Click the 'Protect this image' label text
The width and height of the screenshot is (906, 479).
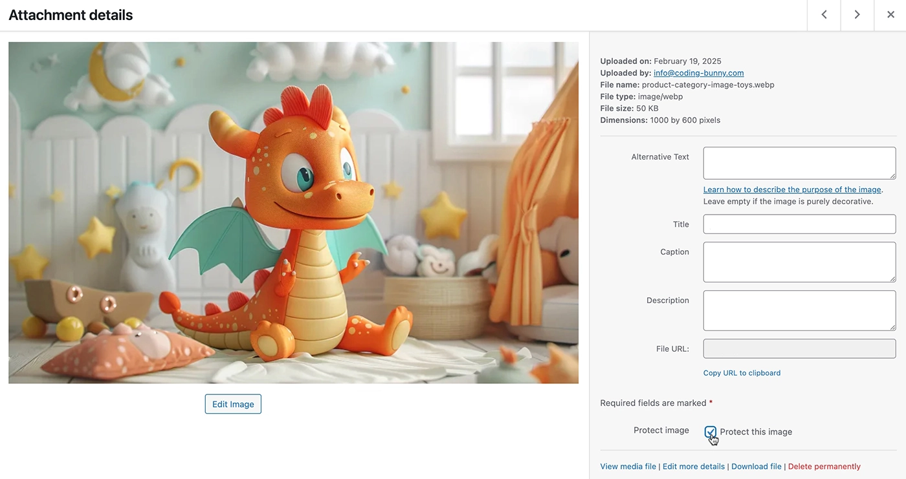(x=756, y=432)
